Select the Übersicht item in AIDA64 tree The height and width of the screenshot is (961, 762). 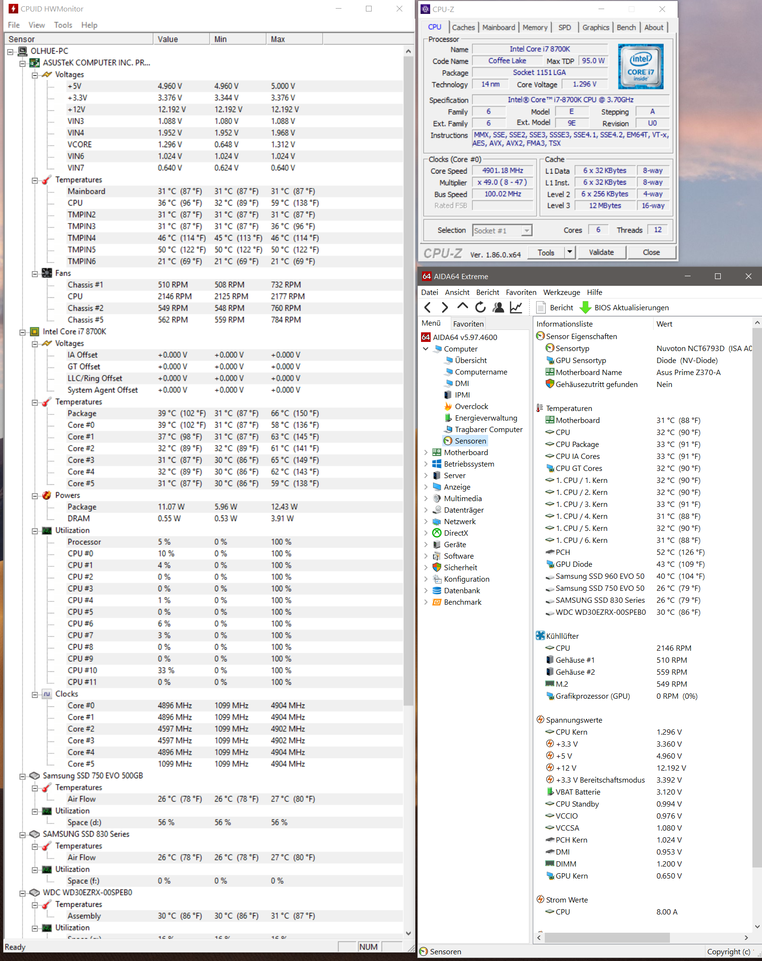[470, 360]
